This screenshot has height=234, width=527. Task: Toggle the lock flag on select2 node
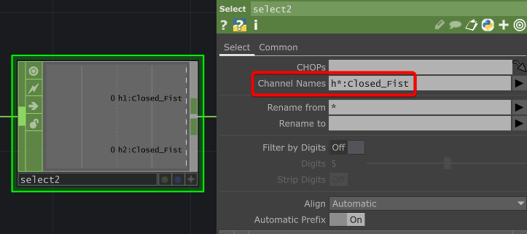click(x=34, y=123)
